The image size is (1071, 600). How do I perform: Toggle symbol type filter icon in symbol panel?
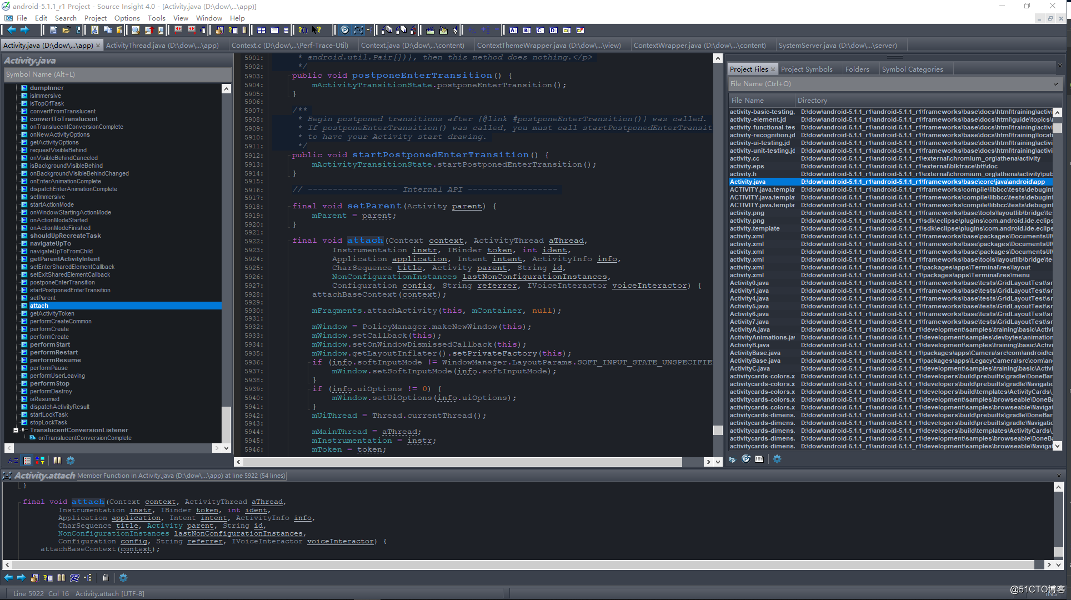(x=40, y=461)
